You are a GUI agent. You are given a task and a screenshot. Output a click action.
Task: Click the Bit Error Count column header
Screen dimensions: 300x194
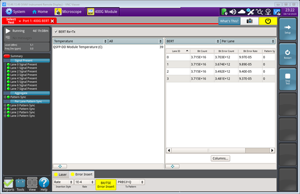click(226, 51)
